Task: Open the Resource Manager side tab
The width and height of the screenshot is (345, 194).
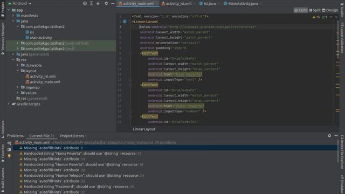Action: [3, 38]
